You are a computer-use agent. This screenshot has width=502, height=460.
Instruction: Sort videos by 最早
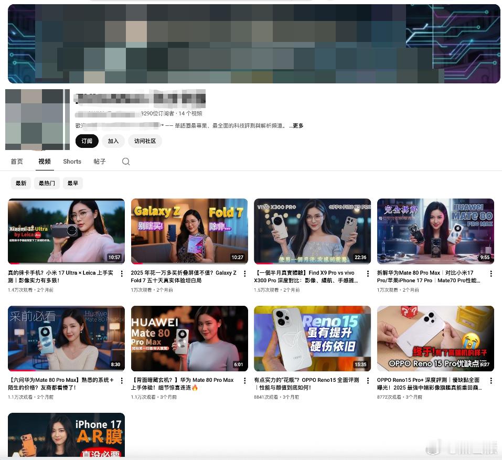point(73,183)
